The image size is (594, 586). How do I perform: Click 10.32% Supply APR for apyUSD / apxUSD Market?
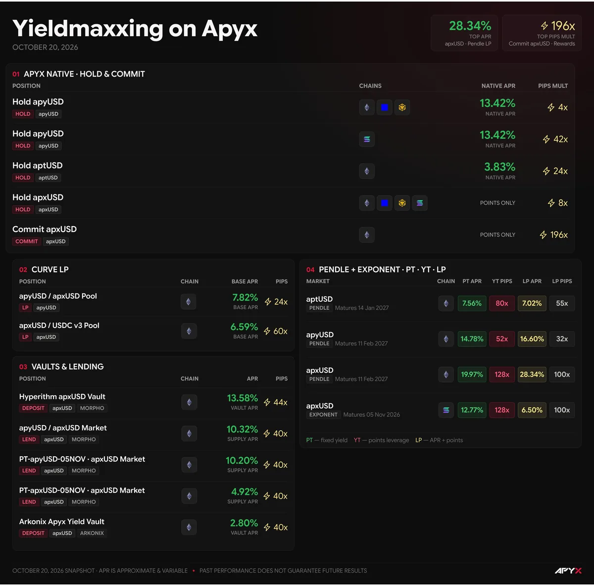tap(242, 430)
